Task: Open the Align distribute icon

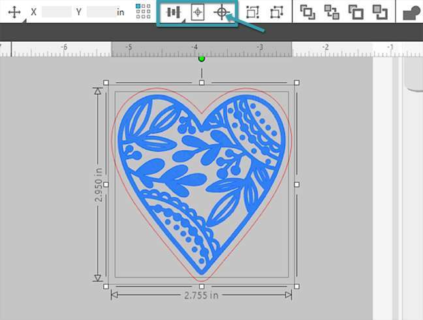Action: click(174, 12)
